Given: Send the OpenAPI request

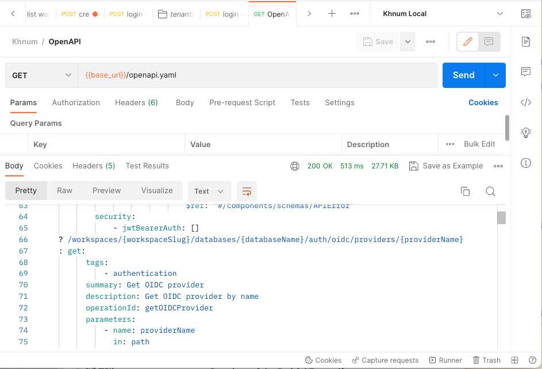Looking at the screenshot, I should [463, 75].
